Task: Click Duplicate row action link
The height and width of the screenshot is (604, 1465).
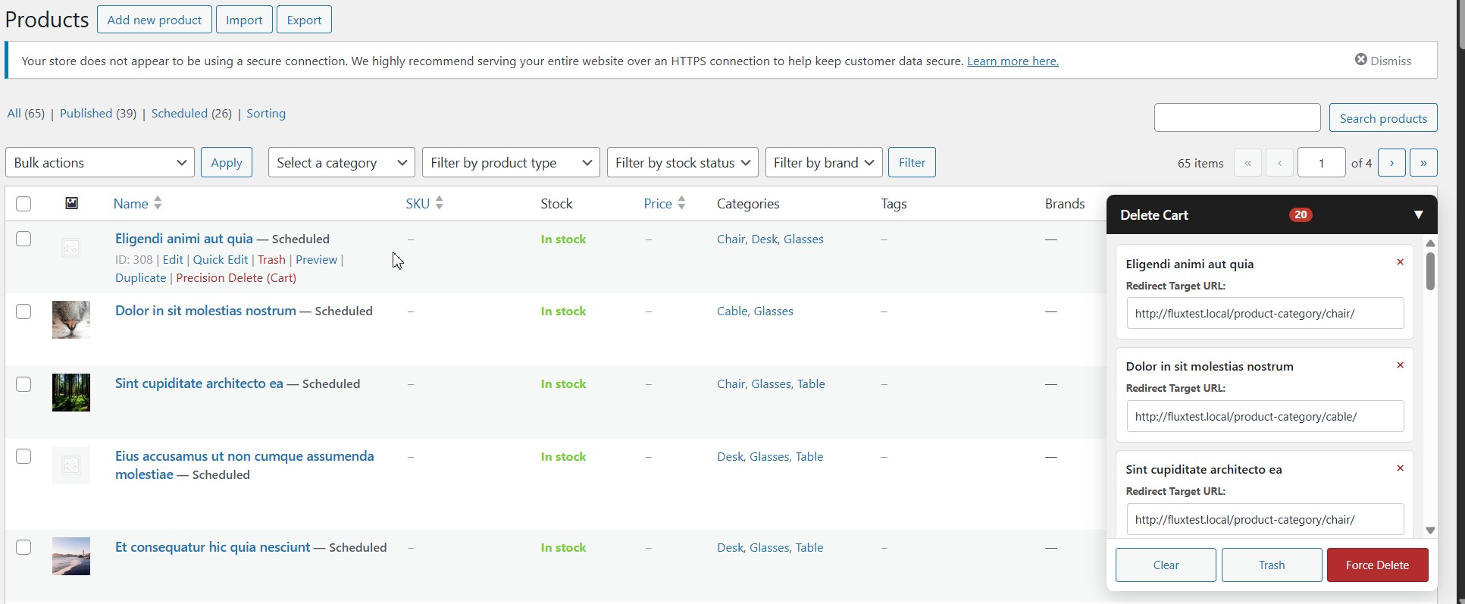Action: [140, 277]
